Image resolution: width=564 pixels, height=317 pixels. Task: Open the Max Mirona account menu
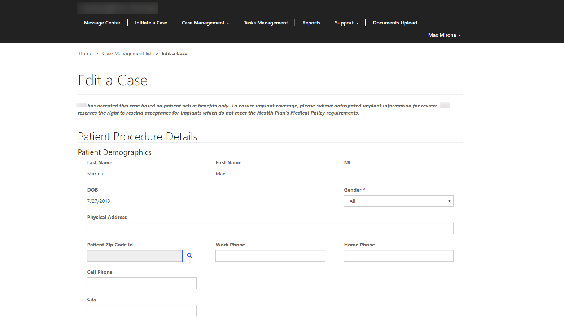(x=444, y=35)
